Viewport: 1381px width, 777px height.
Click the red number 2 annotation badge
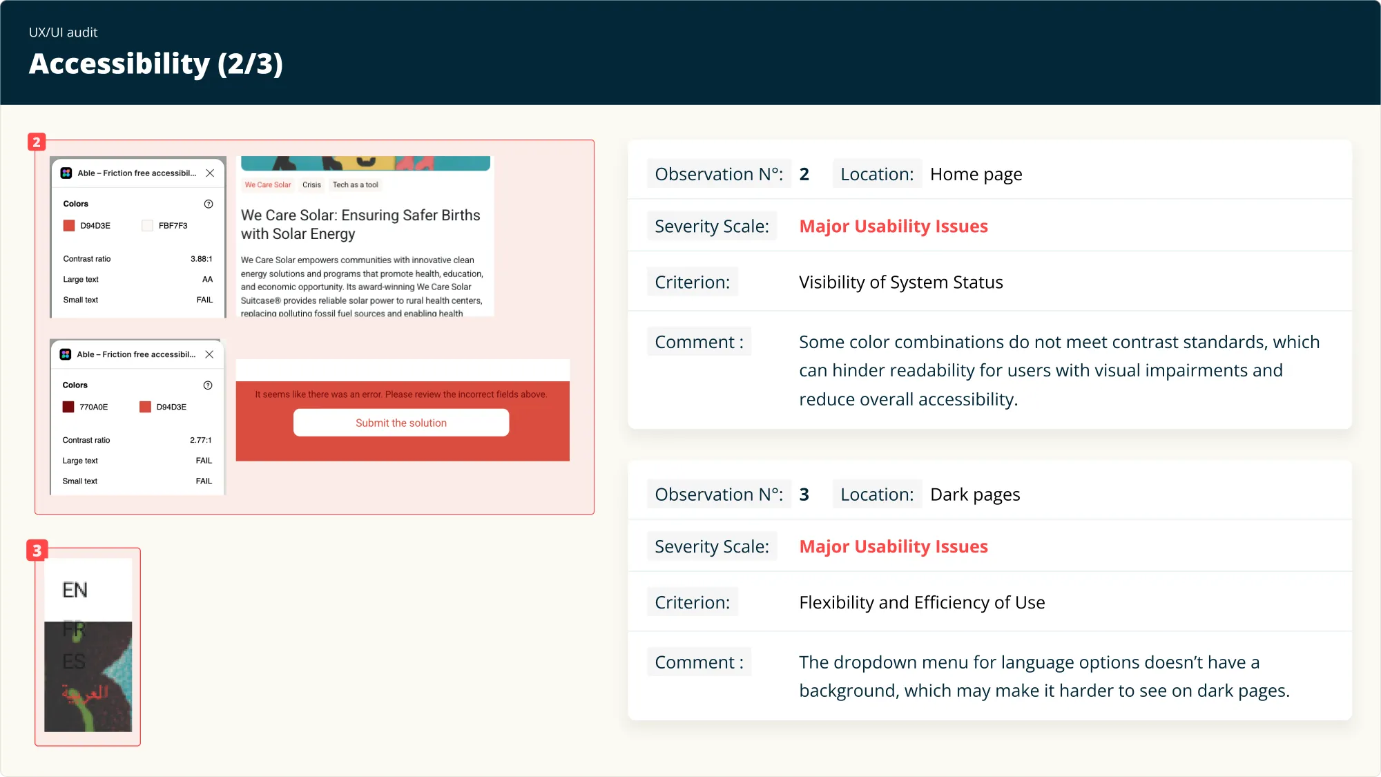(x=37, y=142)
